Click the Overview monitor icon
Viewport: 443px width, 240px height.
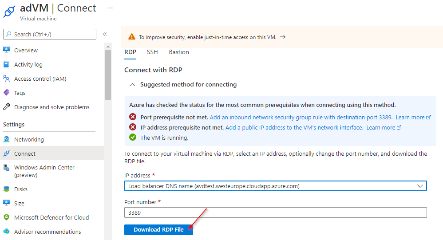point(7,50)
